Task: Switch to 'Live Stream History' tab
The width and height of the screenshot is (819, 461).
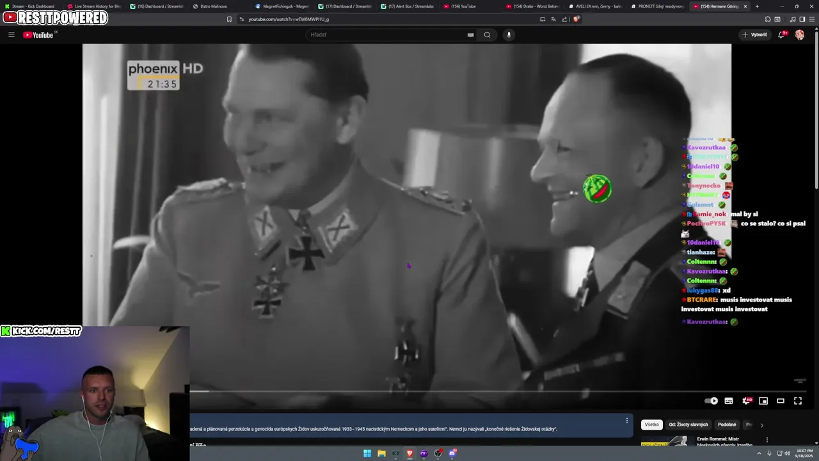Action: coord(94,6)
